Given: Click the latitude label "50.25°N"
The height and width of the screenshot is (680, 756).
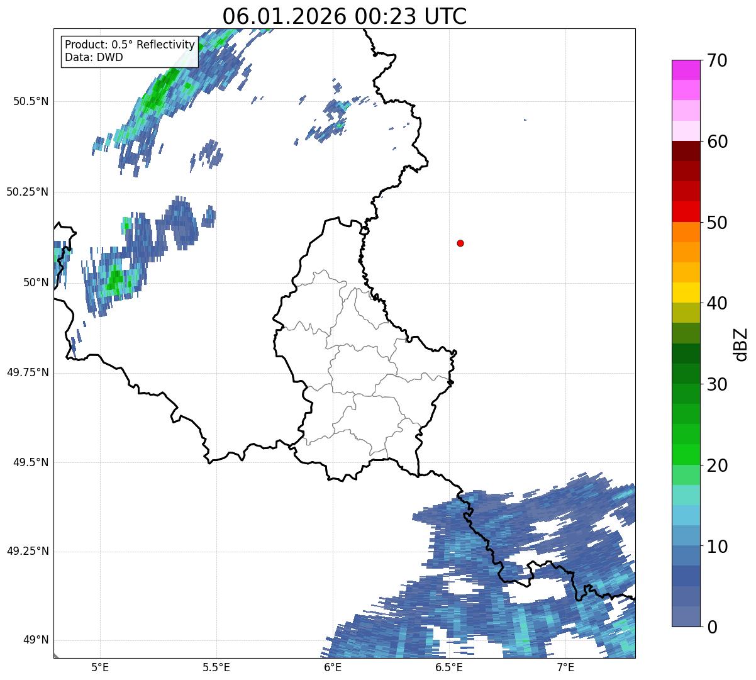Looking at the screenshot, I should tap(28, 192).
